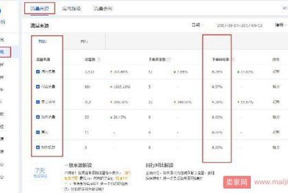Viewport: 288px width, 193px height.
Task: Click the date range 2017-09-11~2017-09-12
Action: (x=239, y=25)
